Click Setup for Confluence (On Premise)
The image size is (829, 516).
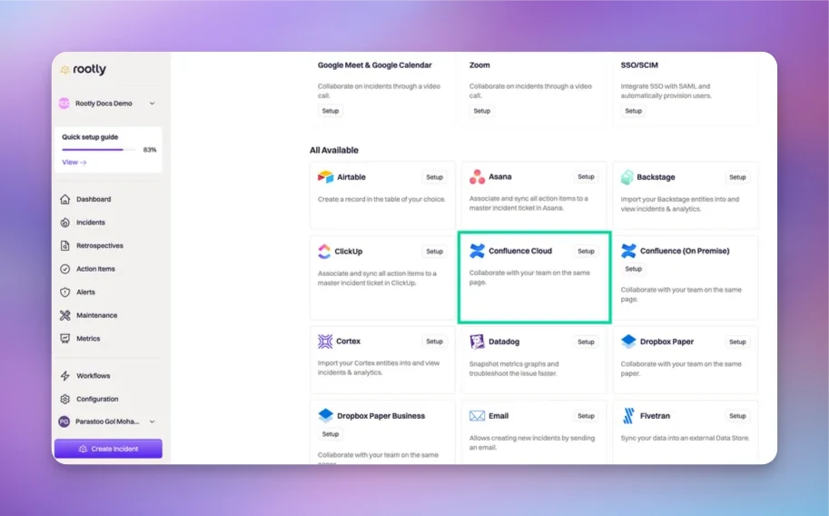pos(634,269)
